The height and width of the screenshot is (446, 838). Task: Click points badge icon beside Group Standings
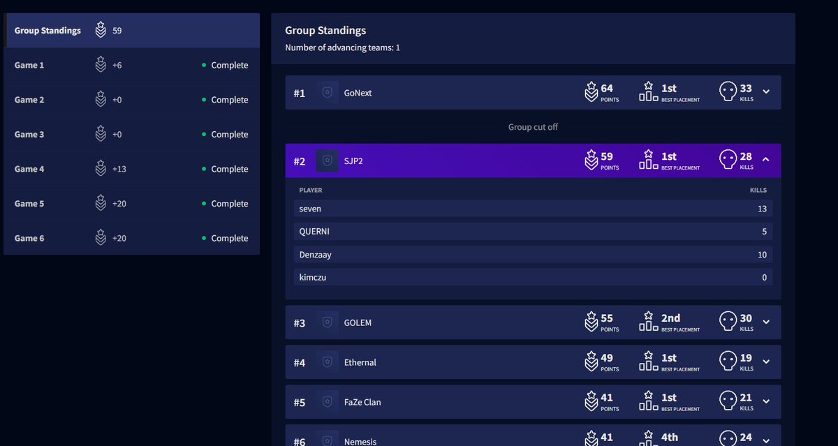101,30
